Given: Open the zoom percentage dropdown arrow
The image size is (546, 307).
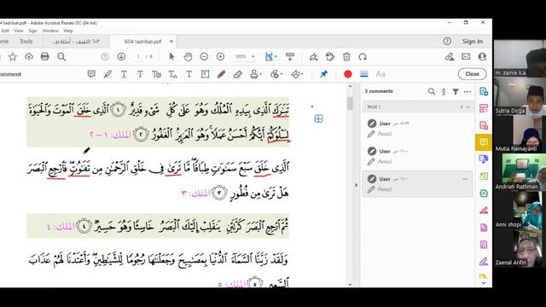Looking at the screenshot, I should (253, 57).
